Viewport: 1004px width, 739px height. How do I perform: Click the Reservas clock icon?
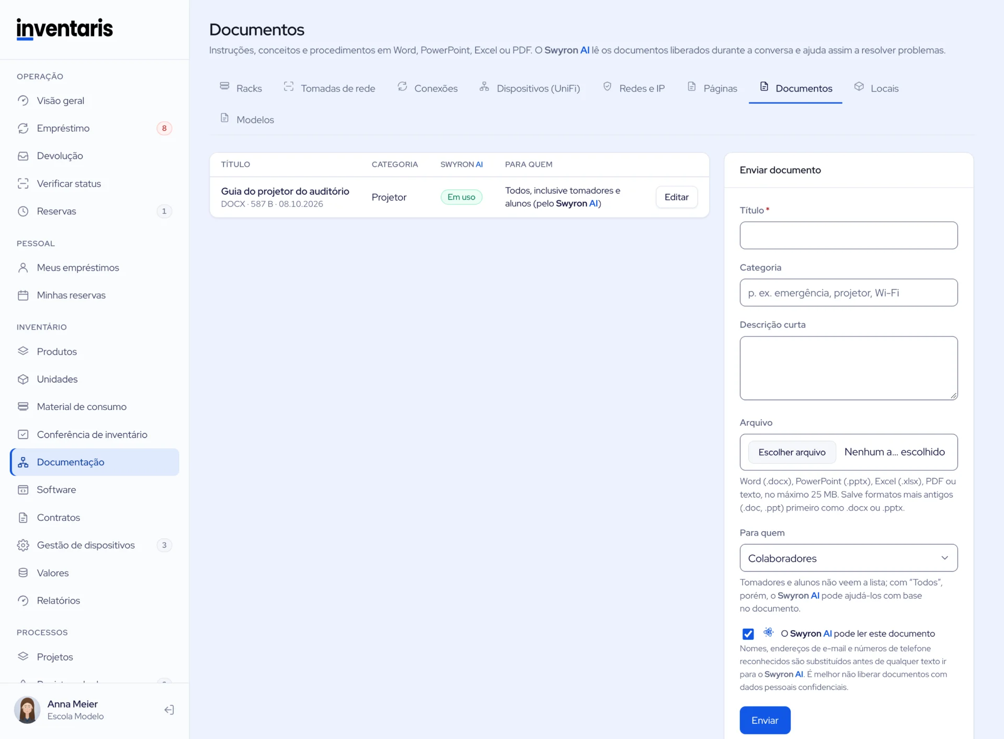tap(23, 211)
